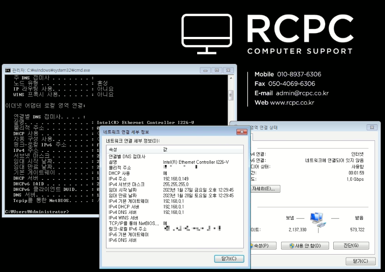This screenshot has width=385, height=272.
Task: Select the IPv4 DNS 서버 row
Action: point(175,212)
